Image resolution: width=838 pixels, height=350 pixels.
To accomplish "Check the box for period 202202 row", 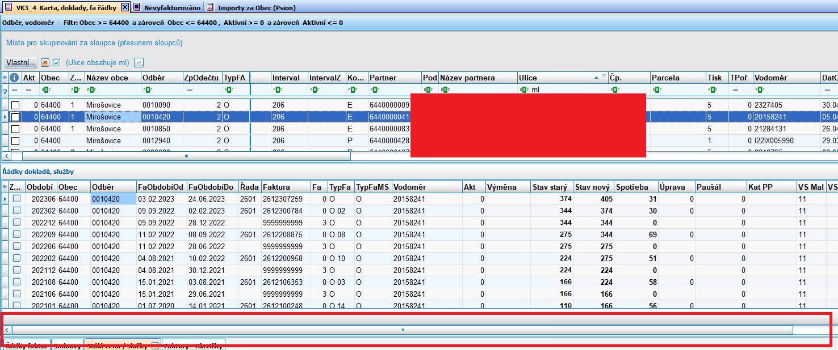I will (16, 258).
